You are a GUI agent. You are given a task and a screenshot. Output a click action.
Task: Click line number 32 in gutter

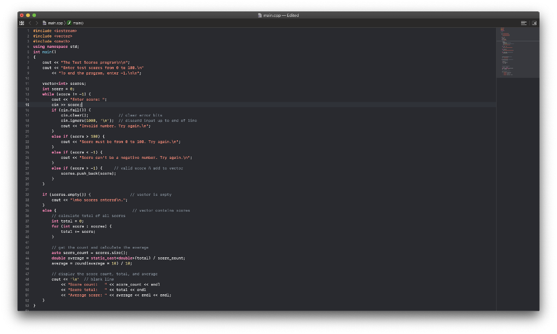tap(27, 195)
